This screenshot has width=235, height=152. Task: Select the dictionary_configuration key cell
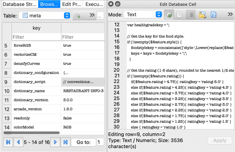pyautogui.click(x=36, y=73)
